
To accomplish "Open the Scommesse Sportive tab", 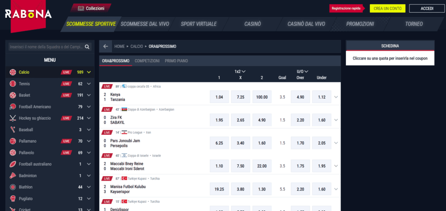I will click(x=91, y=24).
